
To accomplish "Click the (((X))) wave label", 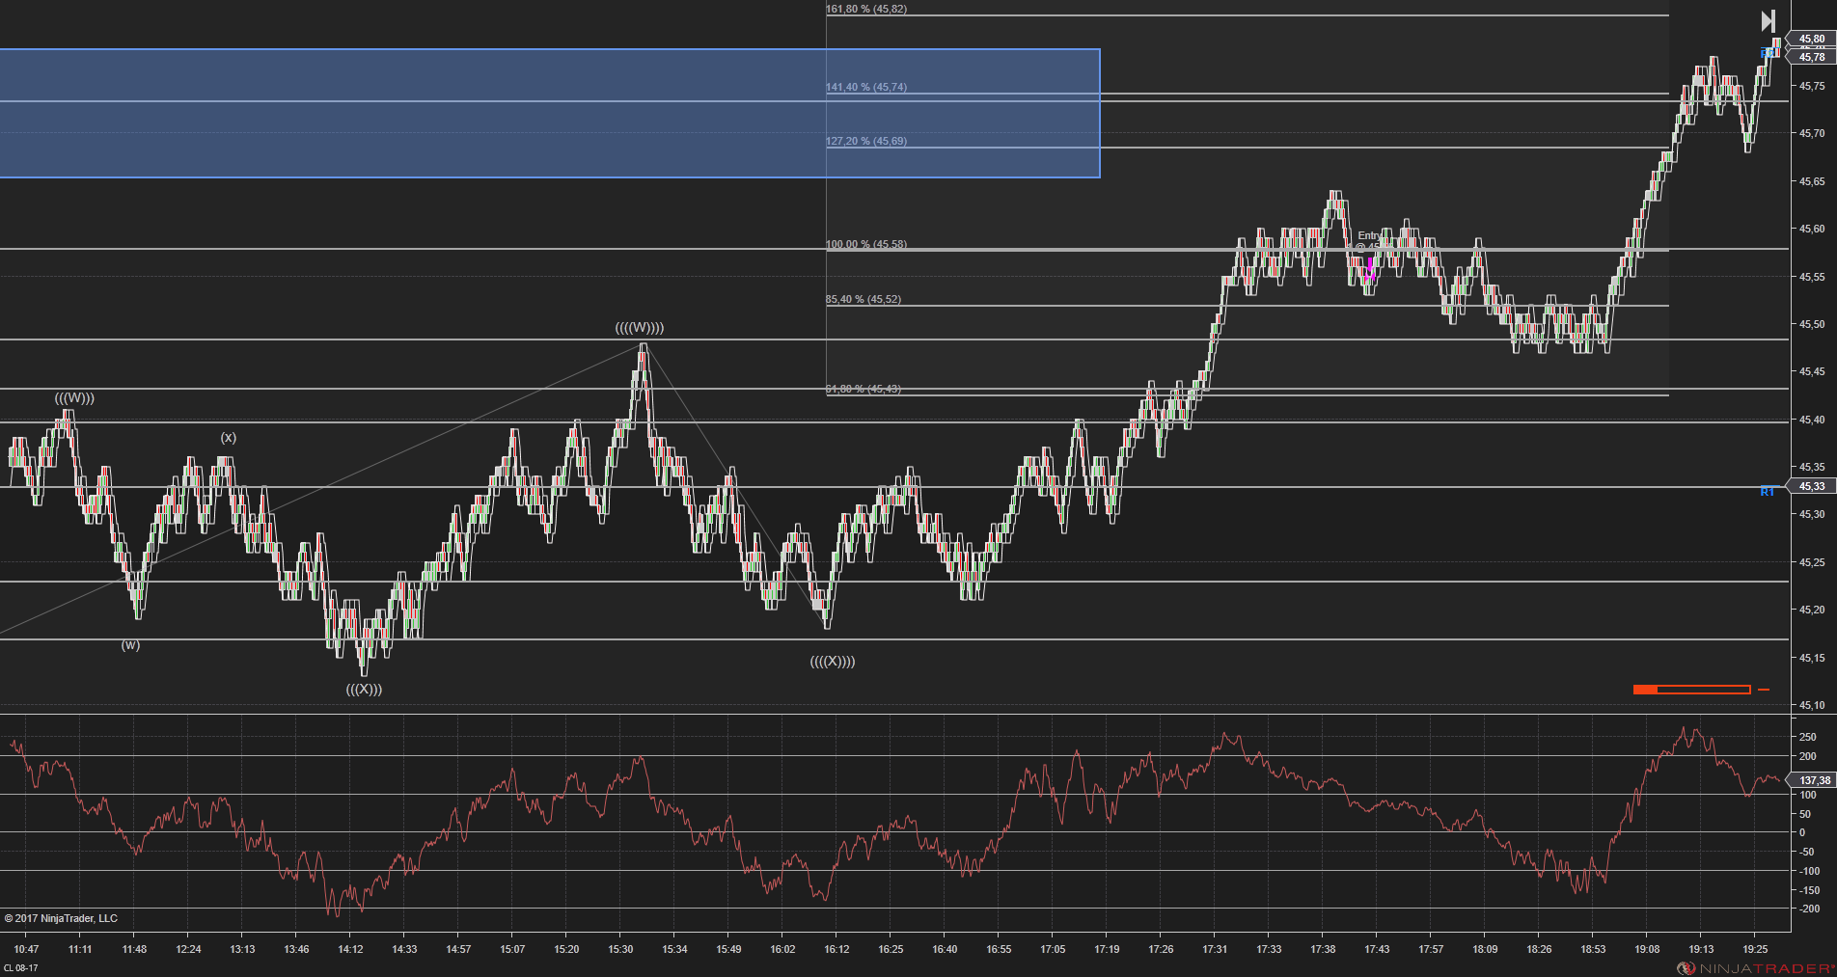I will (364, 690).
